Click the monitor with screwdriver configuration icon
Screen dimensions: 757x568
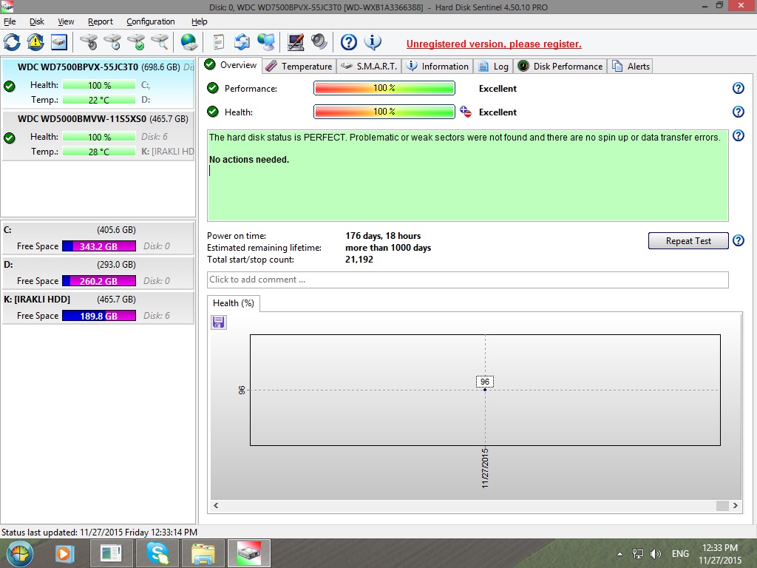[x=296, y=42]
